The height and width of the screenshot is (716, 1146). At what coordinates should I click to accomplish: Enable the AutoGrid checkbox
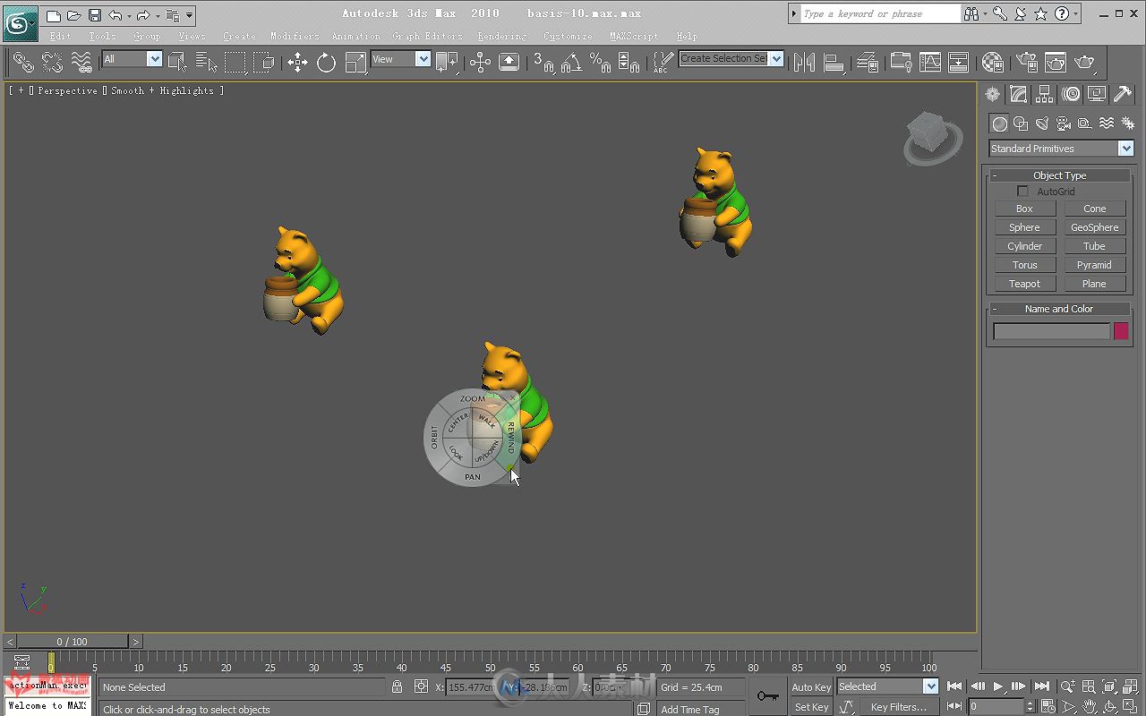[1022, 192]
